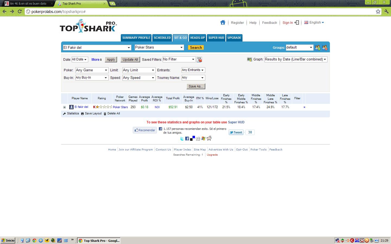Screen dimensions: 391x244
Task: Switch to the Scheduled tab
Action: pyautogui.click(x=162, y=38)
